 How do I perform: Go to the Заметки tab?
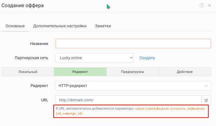click(x=103, y=26)
